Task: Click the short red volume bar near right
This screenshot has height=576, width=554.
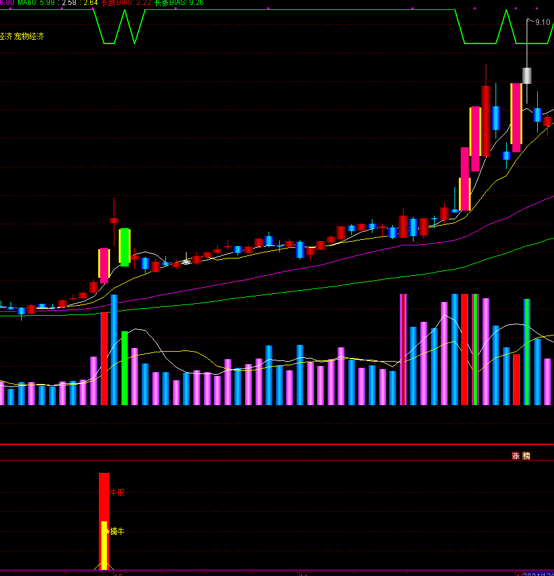Action: tap(515, 379)
